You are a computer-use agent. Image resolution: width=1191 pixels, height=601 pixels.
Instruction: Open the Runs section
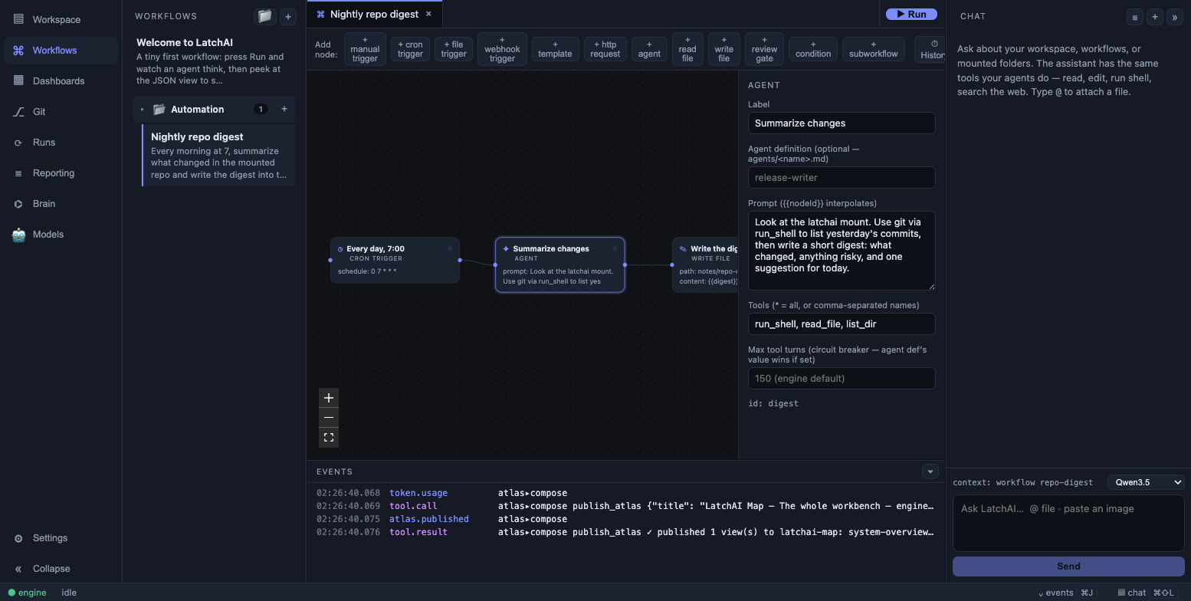tap(61, 143)
